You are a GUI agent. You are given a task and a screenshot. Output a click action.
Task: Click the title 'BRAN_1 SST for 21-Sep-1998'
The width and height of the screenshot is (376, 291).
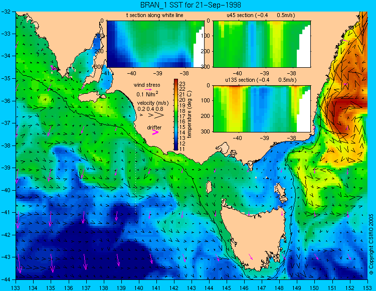pyautogui.click(x=190, y=5)
